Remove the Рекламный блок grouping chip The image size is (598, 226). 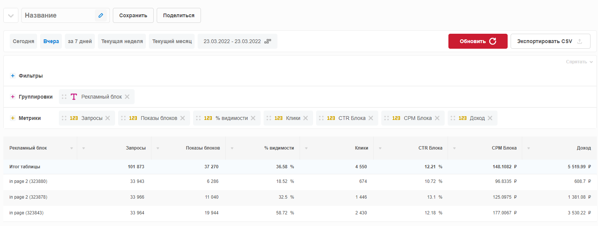(127, 97)
